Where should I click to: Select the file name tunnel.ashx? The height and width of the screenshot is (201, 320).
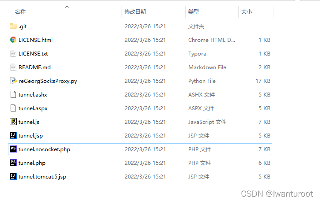[x=33, y=95]
